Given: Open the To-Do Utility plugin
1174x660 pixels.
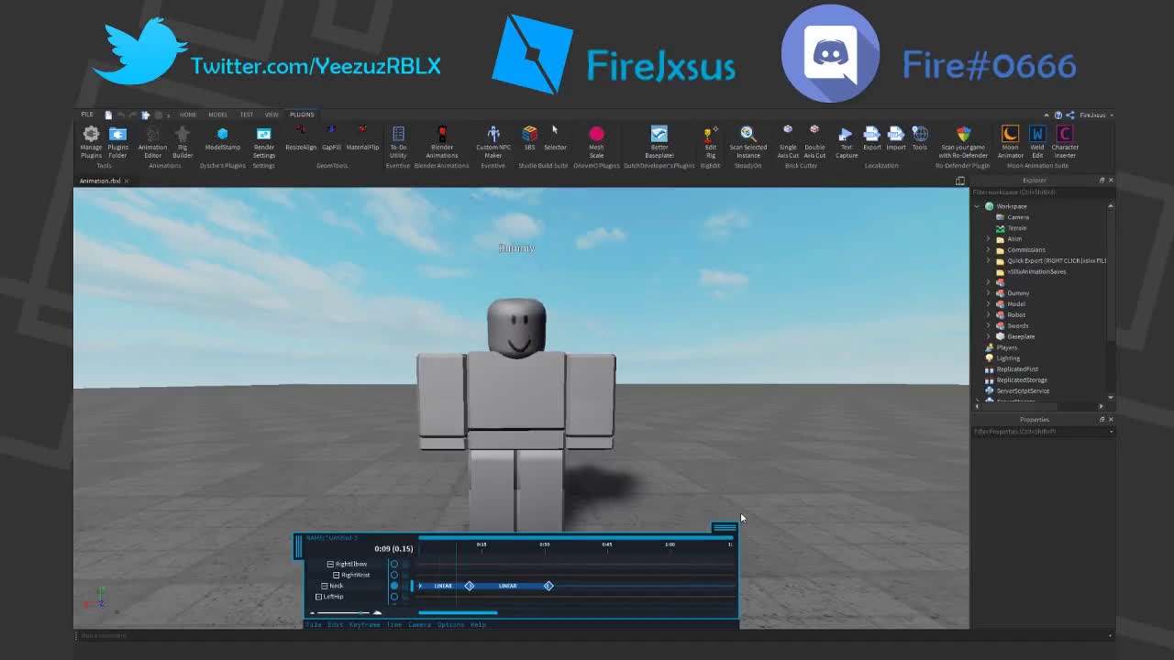Looking at the screenshot, I should tap(398, 142).
